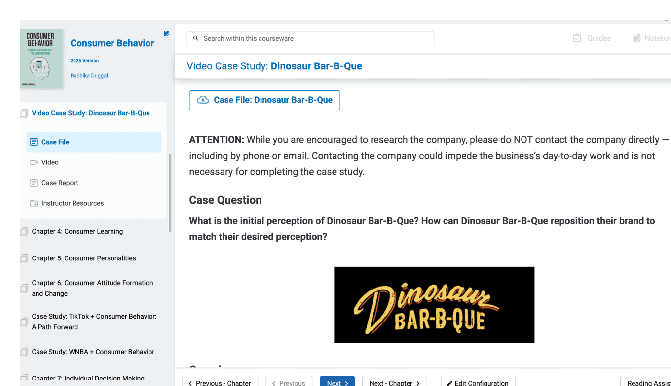The width and height of the screenshot is (671, 386).
Task: Select Case File in sidebar
Action: [x=94, y=142]
